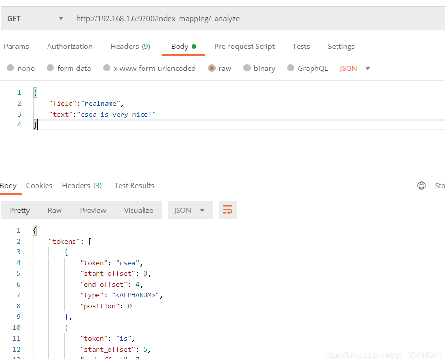Open the GET method dropdown
Screen dimensions: 445x364
pyautogui.click(x=35, y=19)
